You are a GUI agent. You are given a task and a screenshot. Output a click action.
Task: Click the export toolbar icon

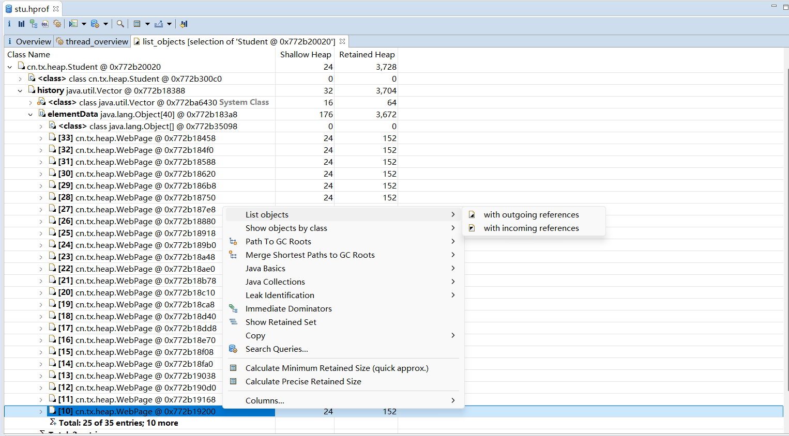click(x=159, y=24)
